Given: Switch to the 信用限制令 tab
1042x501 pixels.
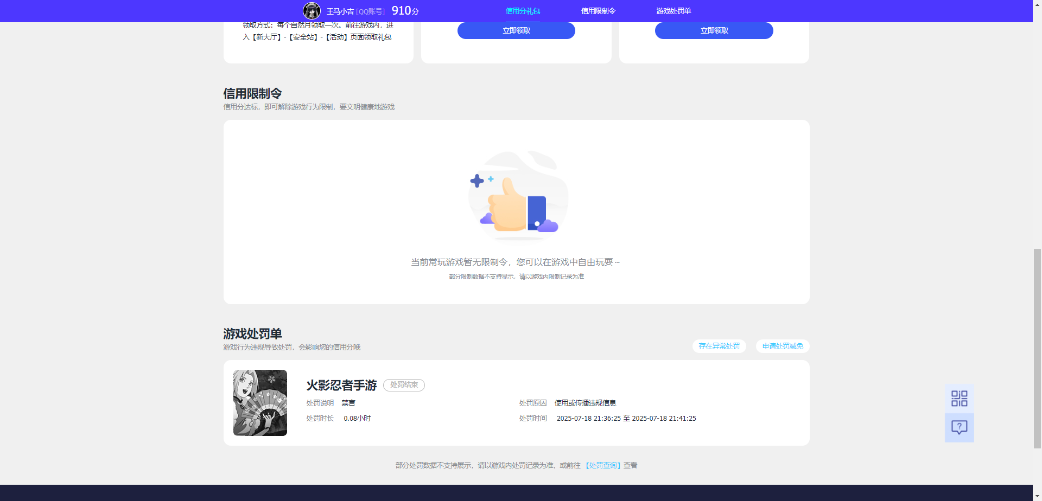Looking at the screenshot, I should pos(598,10).
